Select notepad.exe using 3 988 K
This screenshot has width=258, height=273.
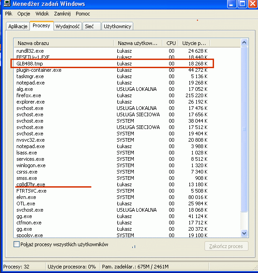click(112, 146)
